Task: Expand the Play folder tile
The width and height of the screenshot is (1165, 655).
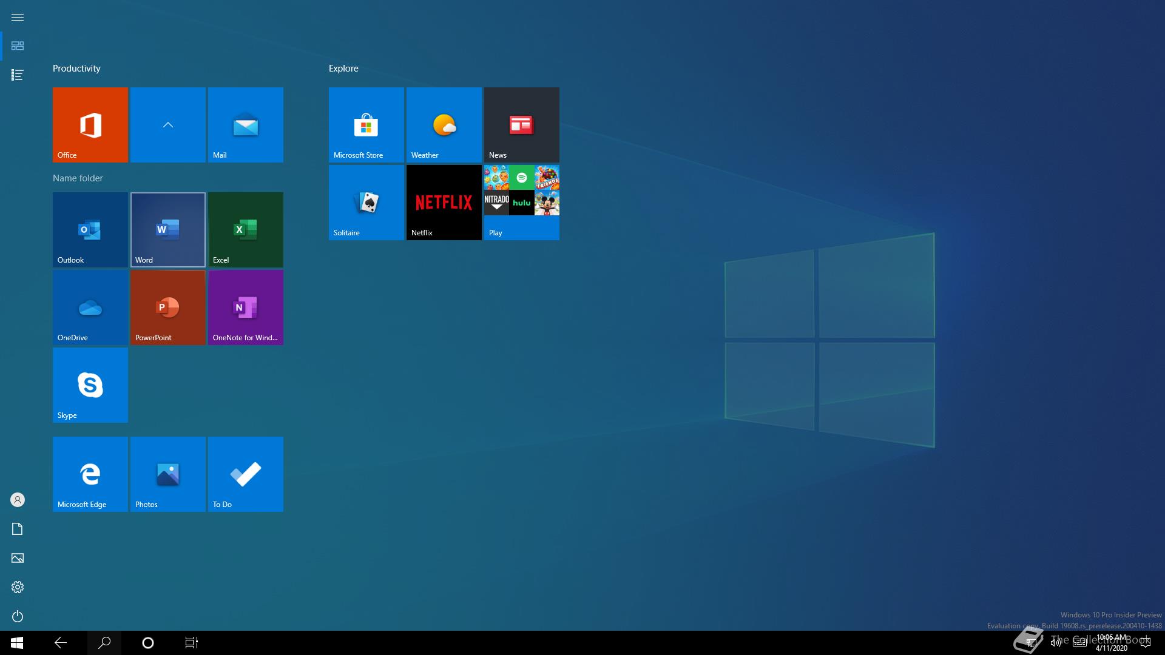Action: [522, 203]
